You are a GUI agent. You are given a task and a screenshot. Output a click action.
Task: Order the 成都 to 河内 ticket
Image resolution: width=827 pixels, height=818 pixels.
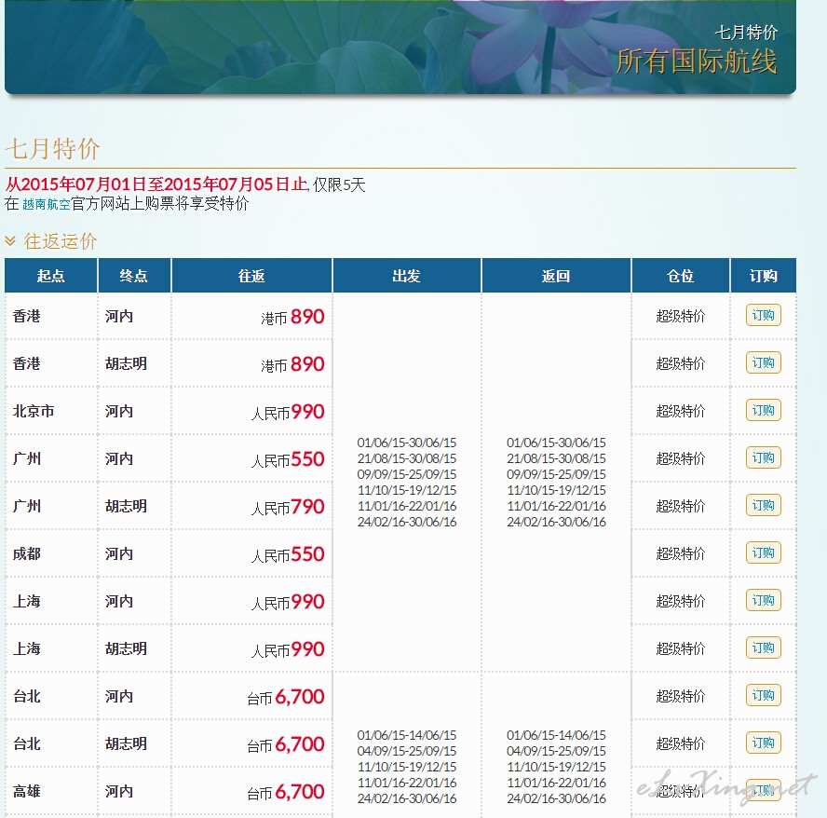(x=763, y=552)
